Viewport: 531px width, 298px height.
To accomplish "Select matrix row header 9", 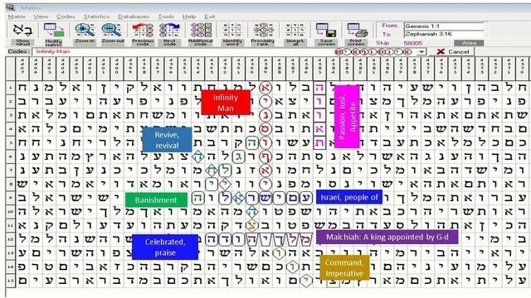I will [11, 198].
